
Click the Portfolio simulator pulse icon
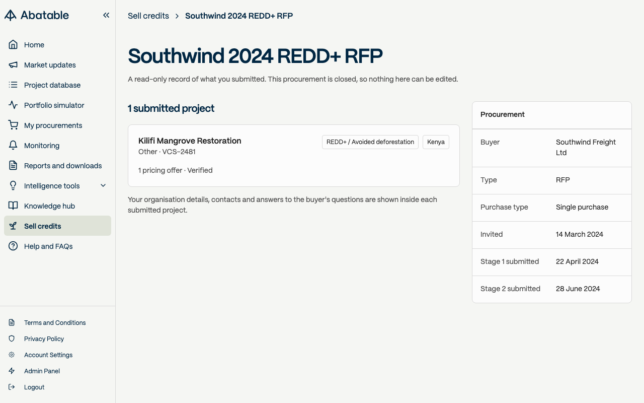click(13, 105)
